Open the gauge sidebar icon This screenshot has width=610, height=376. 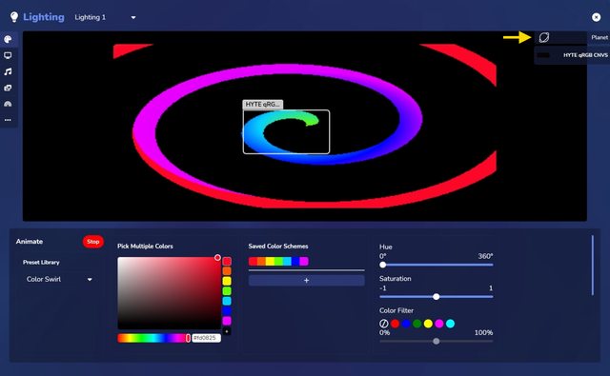[x=8, y=104]
